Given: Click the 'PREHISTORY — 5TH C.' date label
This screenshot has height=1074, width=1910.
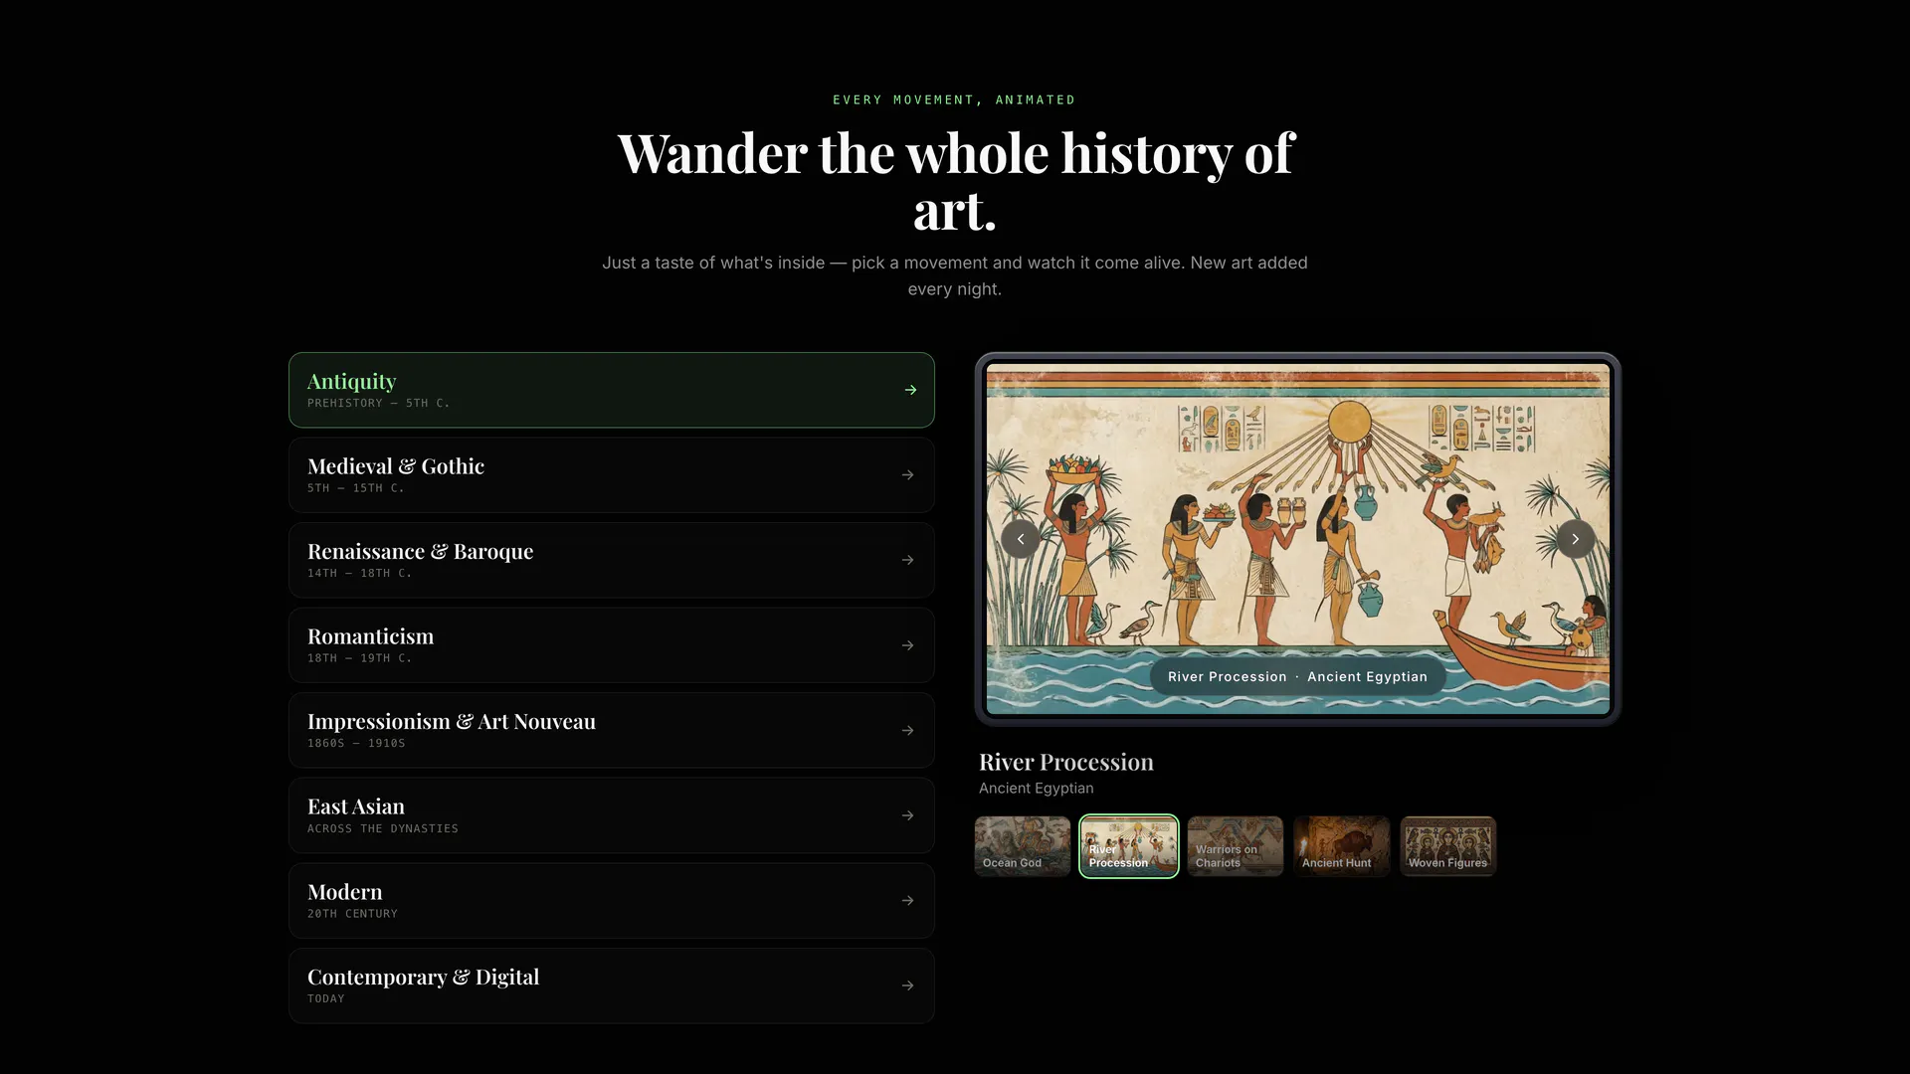Looking at the screenshot, I should (378, 404).
